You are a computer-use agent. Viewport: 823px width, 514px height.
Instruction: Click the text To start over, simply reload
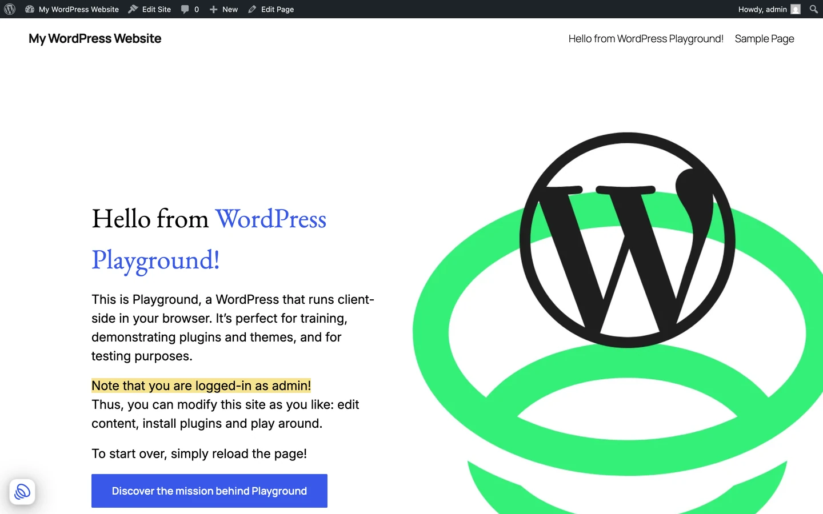click(x=199, y=453)
